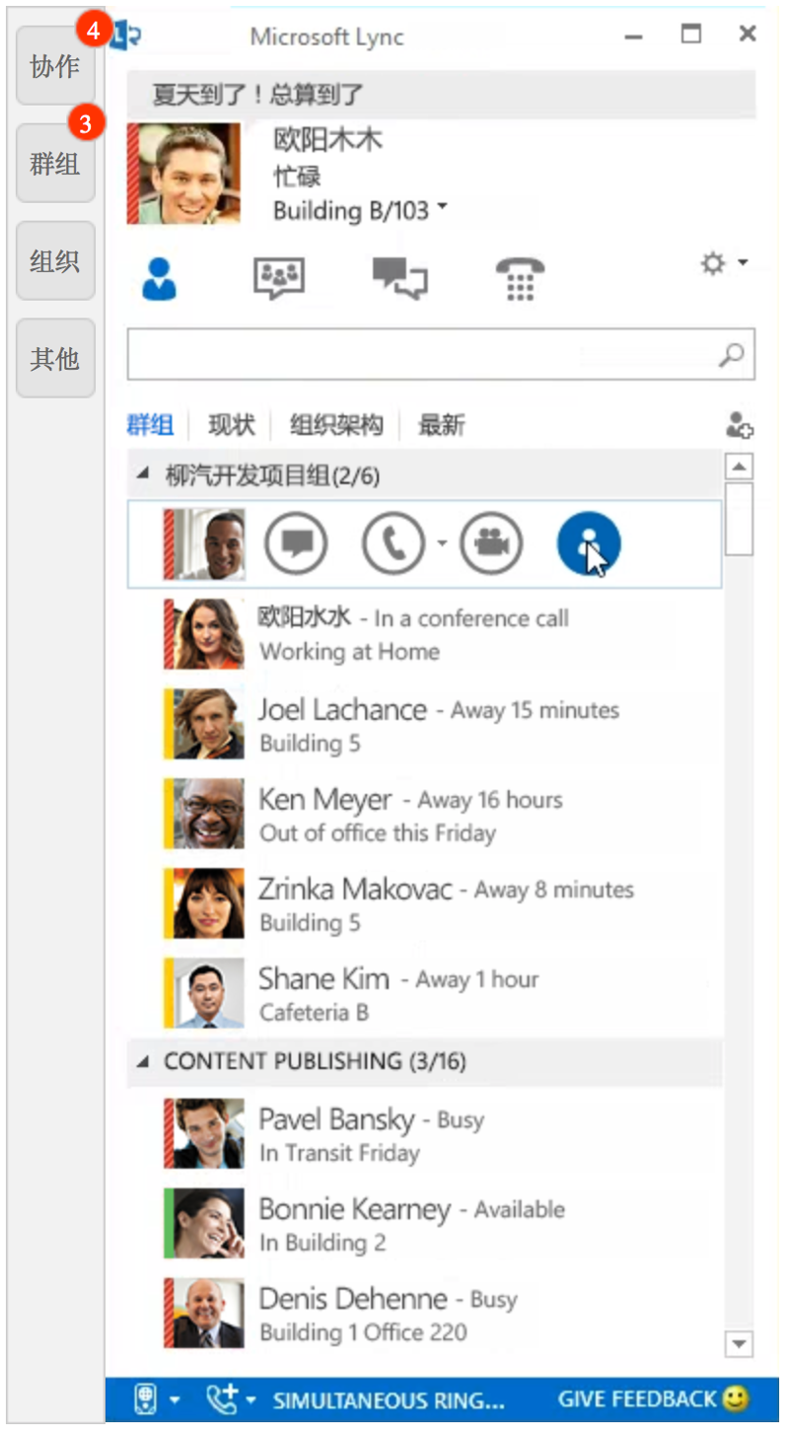Click the contact search input field
The width and height of the screenshot is (787, 1432).
tap(441, 355)
